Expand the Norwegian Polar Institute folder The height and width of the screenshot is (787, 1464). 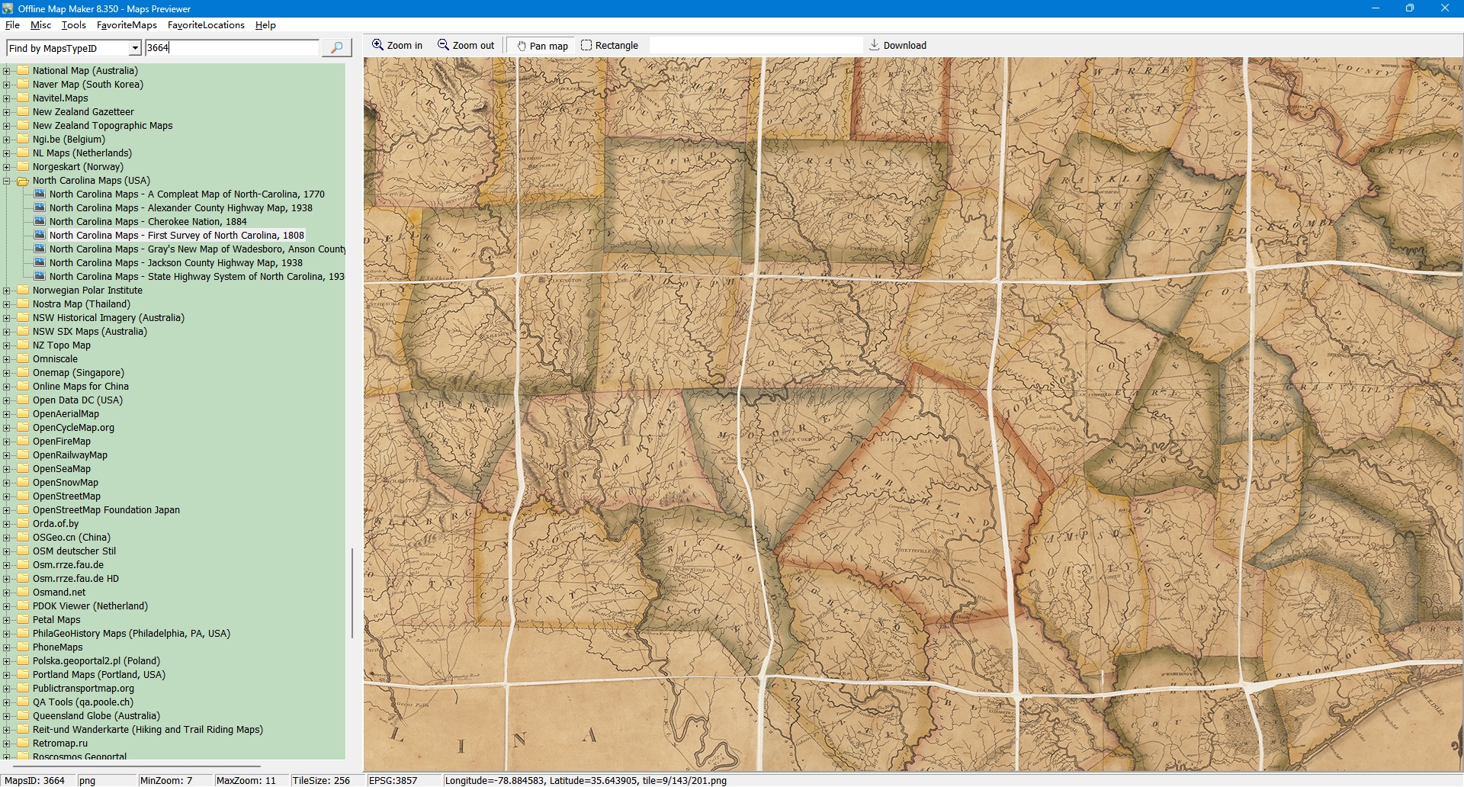[x=7, y=291]
